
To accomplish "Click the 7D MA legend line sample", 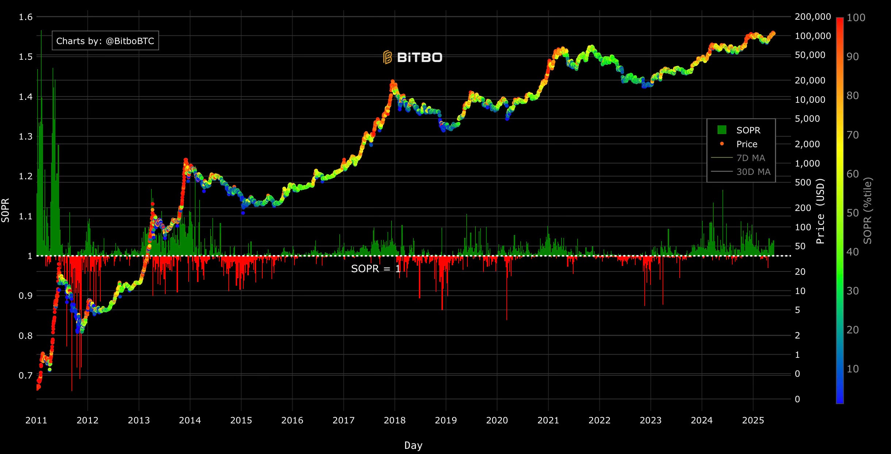I will pyautogui.click(x=722, y=158).
